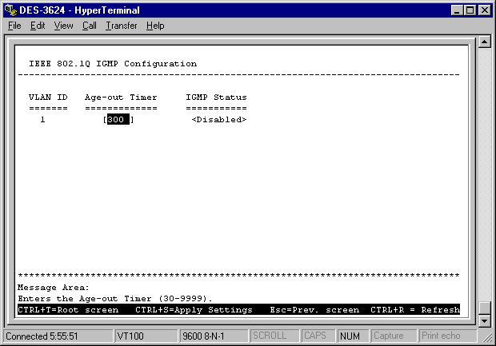Open the View menu

[63, 26]
